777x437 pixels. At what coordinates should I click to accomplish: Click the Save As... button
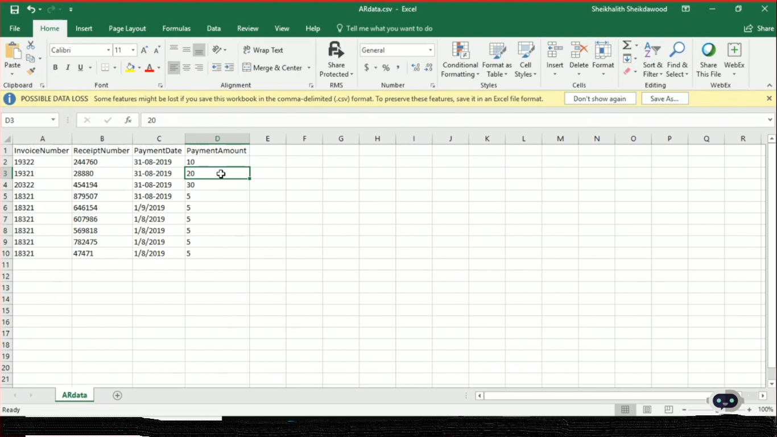pyautogui.click(x=664, y=98)
